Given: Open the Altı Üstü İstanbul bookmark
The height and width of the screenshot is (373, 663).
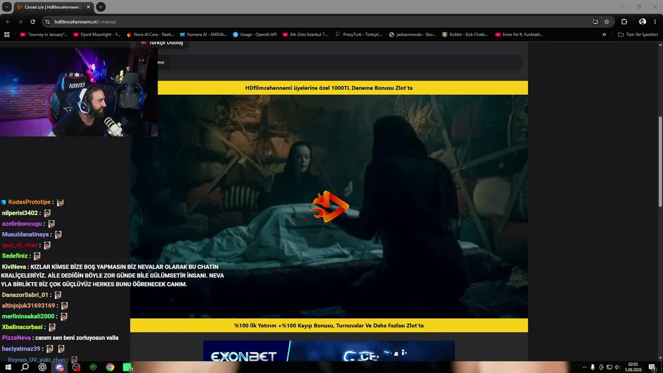Looking at the screenshot, I should pyautogui.click(x=306, y=35).
